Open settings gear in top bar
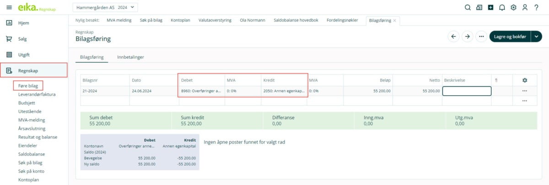 tap(513, 7)
